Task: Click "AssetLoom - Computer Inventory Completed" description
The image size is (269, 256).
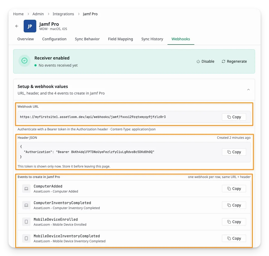Action: click(x=67, y=208)
